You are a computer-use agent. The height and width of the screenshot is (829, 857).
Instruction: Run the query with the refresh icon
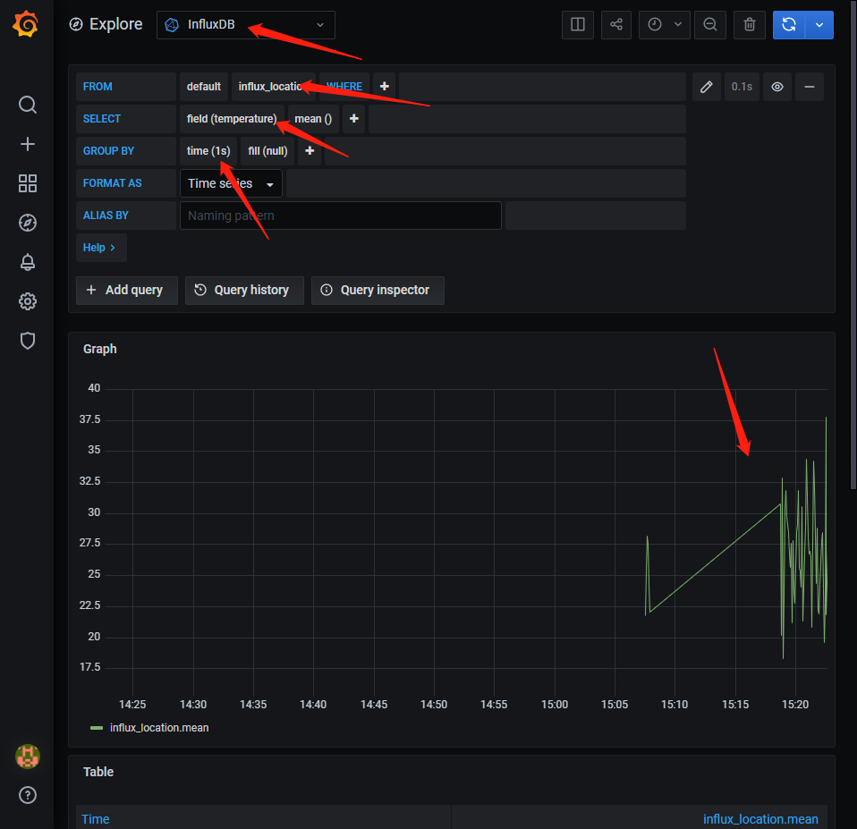(x=788, y=24)
